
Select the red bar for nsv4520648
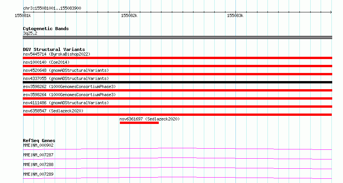point(177,74)
